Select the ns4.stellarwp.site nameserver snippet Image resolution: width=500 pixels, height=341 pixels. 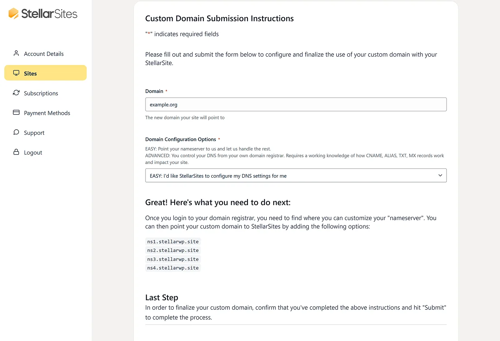(172, 268)
